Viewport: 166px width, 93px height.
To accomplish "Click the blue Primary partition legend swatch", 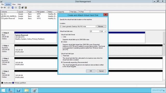I will [x=13, y=83].
